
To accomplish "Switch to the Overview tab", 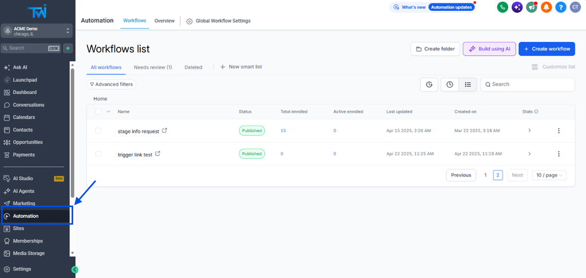I will [164, 21].
